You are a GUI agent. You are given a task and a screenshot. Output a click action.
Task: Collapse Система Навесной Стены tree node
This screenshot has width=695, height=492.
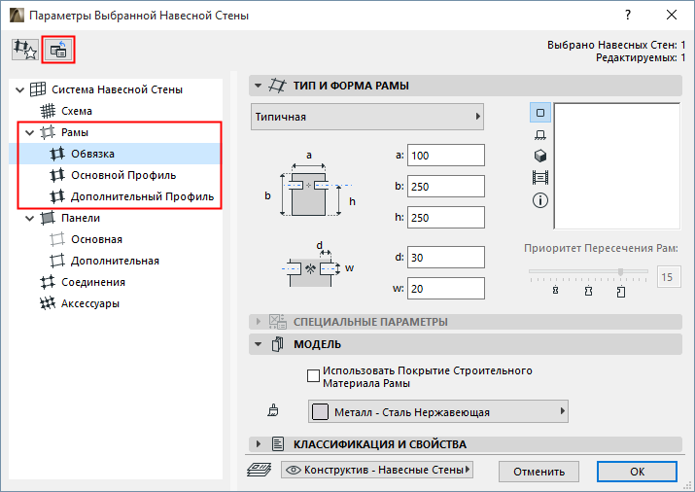click(x=19, y=90)
